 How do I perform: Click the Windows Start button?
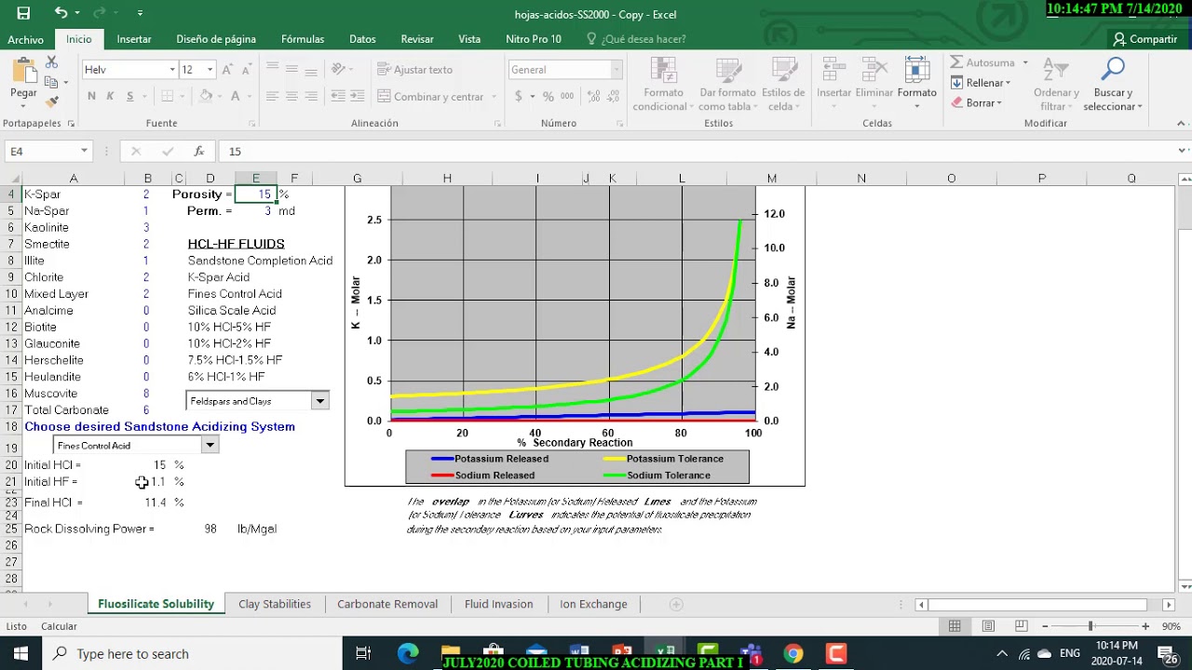click(20, 653)
